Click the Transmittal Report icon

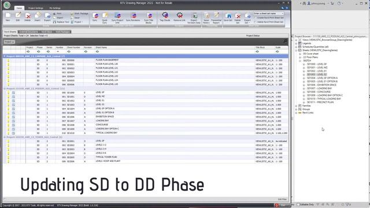click(x=216, y=16)
